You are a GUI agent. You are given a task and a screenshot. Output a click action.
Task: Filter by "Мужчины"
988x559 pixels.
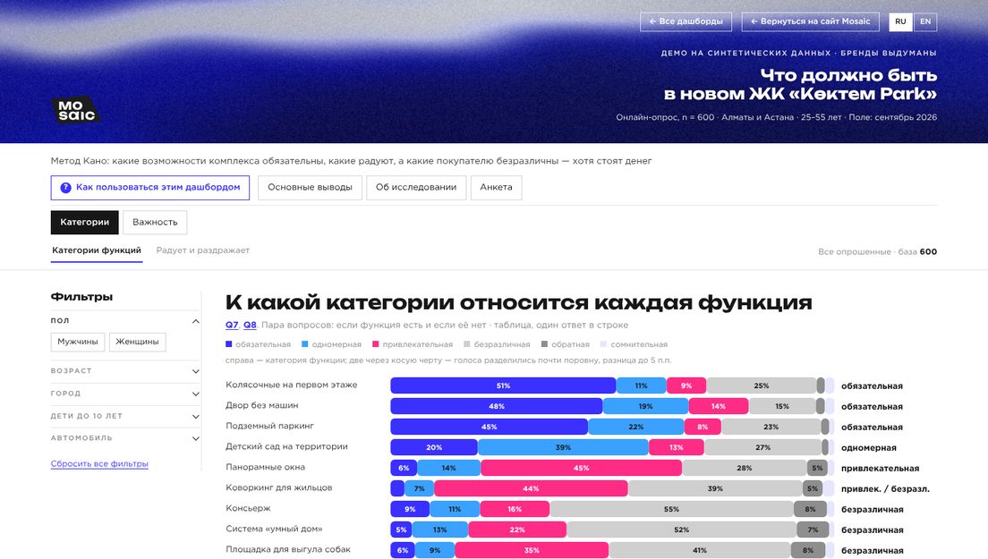coord(78,342)
